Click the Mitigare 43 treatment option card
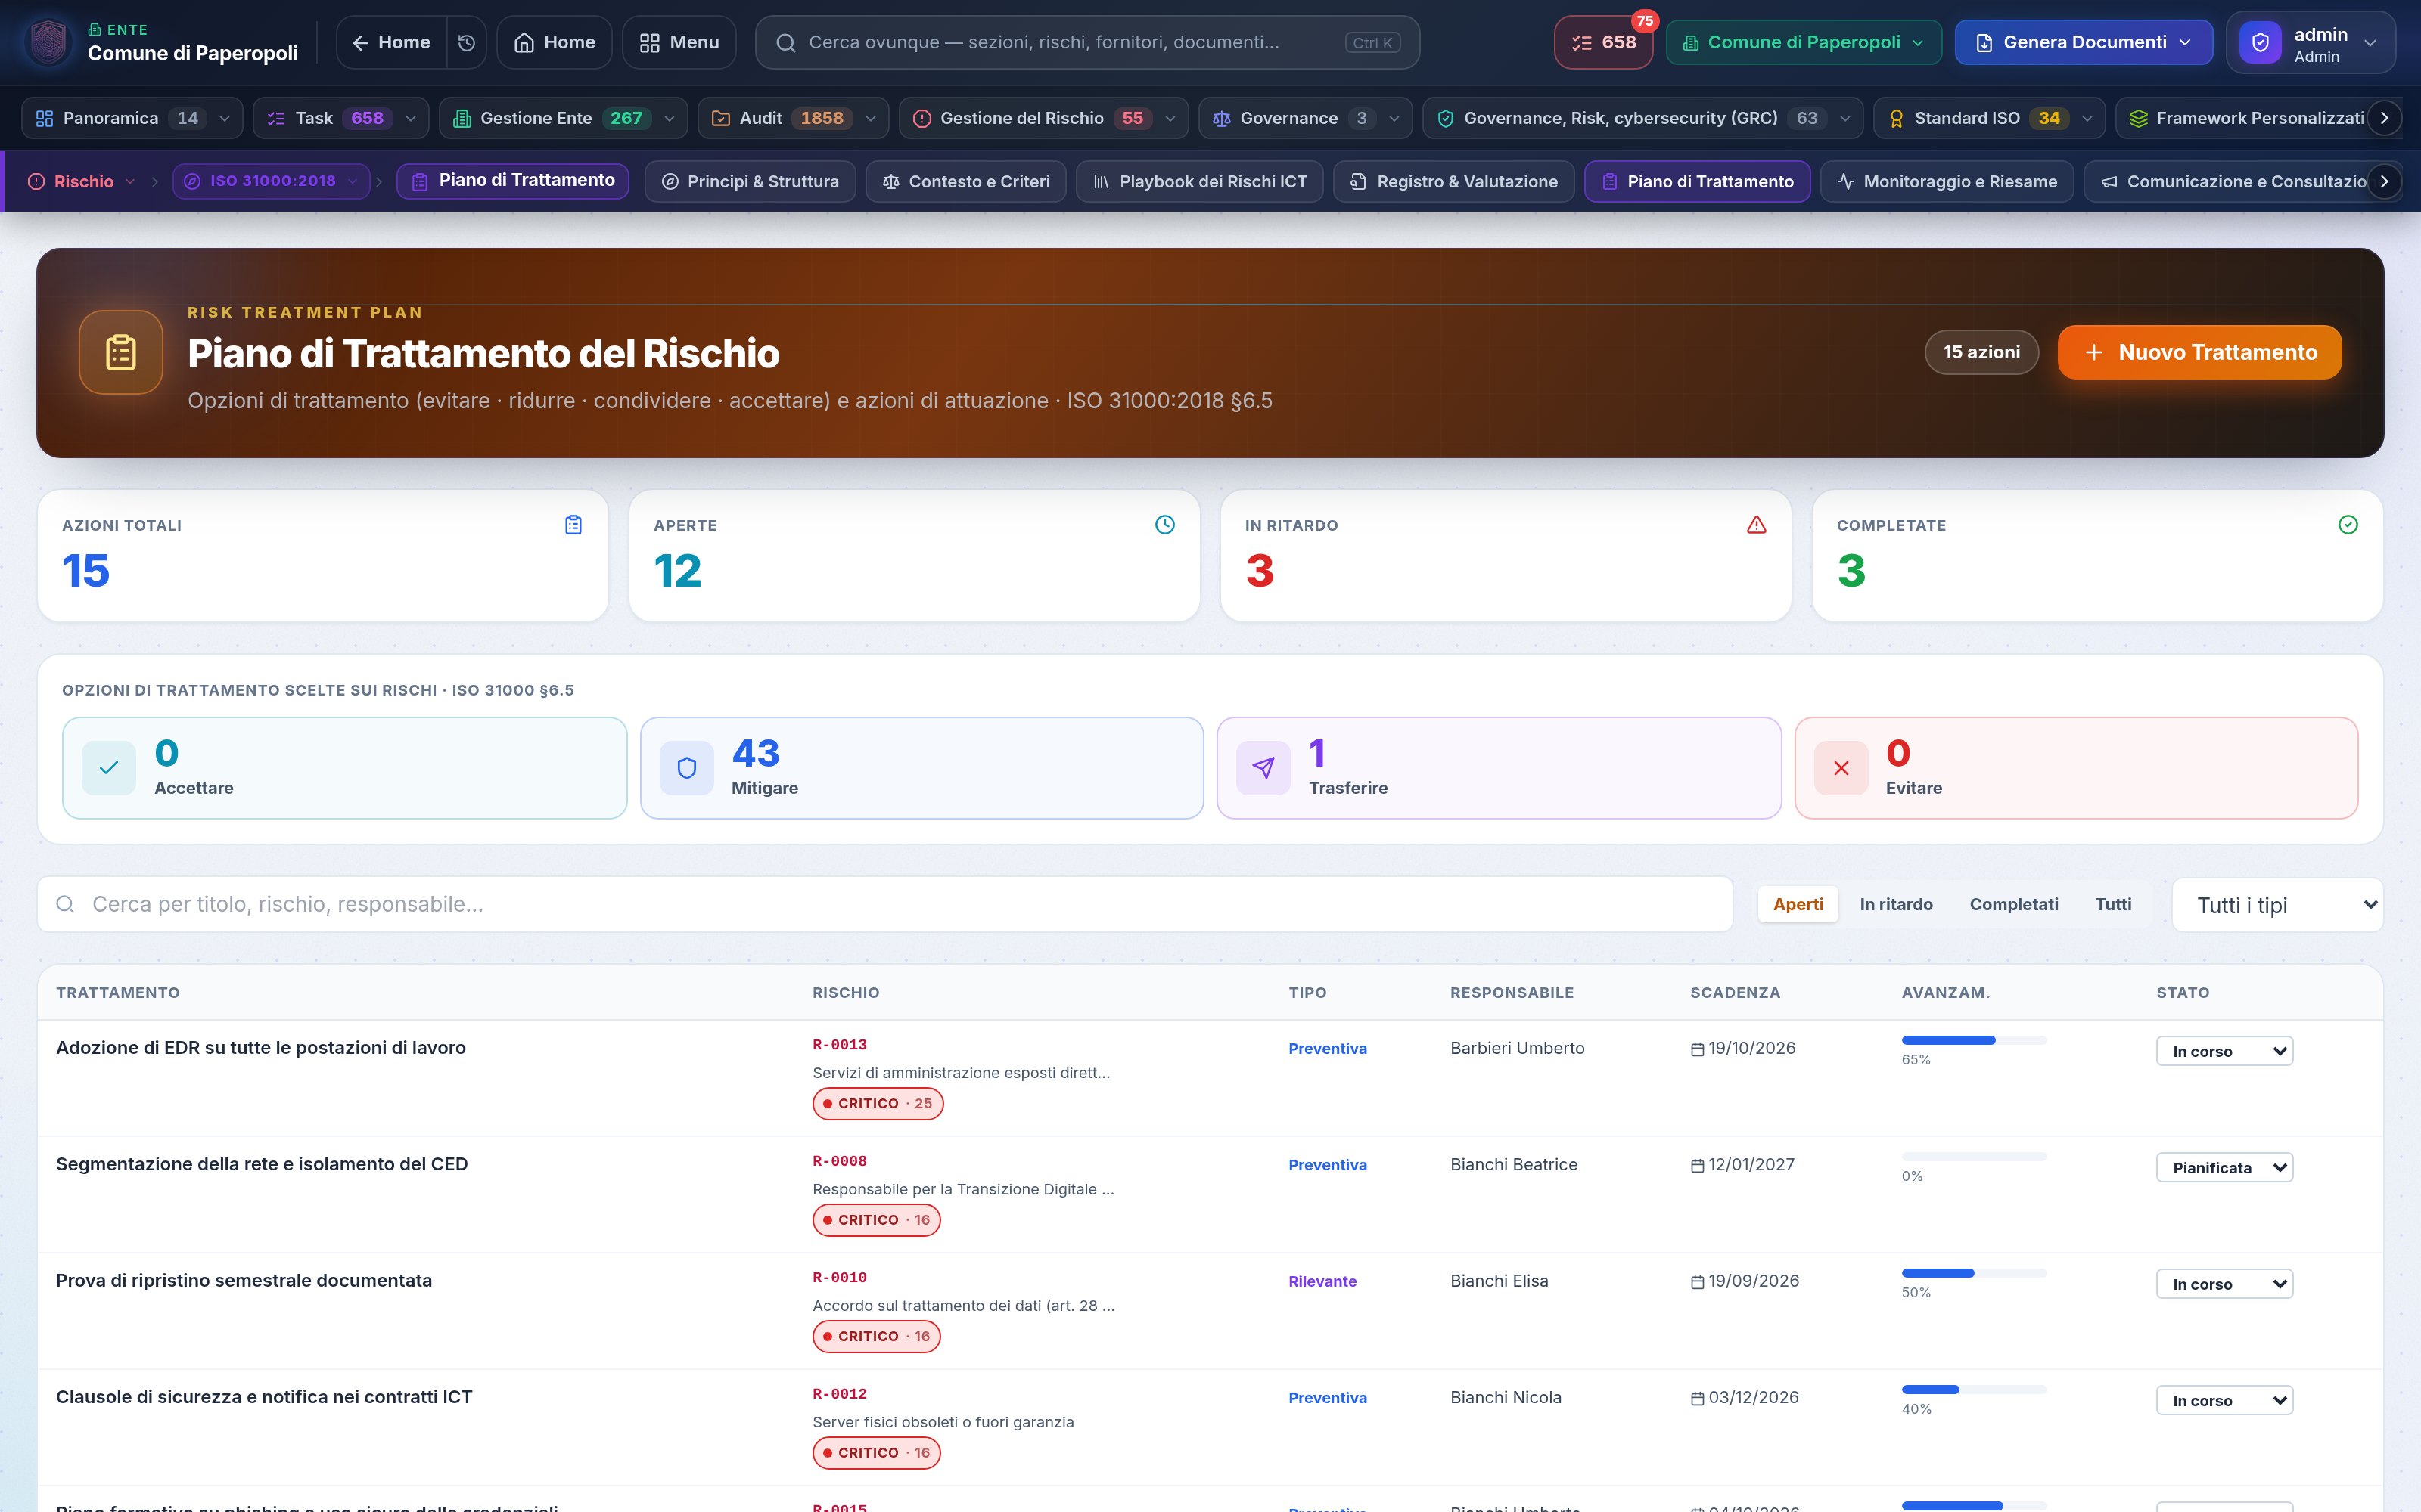 (921, 768)
